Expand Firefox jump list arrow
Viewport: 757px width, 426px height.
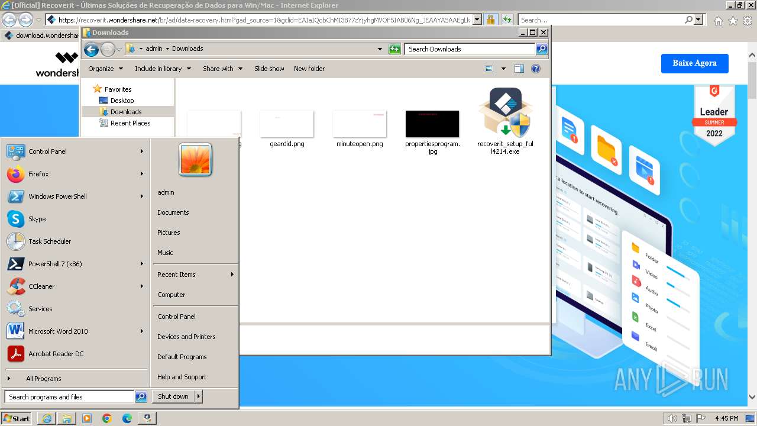pyautogui.click(x=142, y=174)
